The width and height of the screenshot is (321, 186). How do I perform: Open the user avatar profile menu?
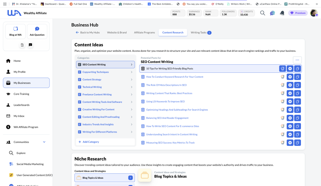314,13
